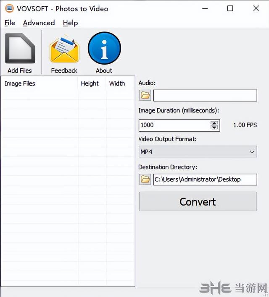Minimize the Photos to Video window
269x297 pixels.
pos(205,8)
